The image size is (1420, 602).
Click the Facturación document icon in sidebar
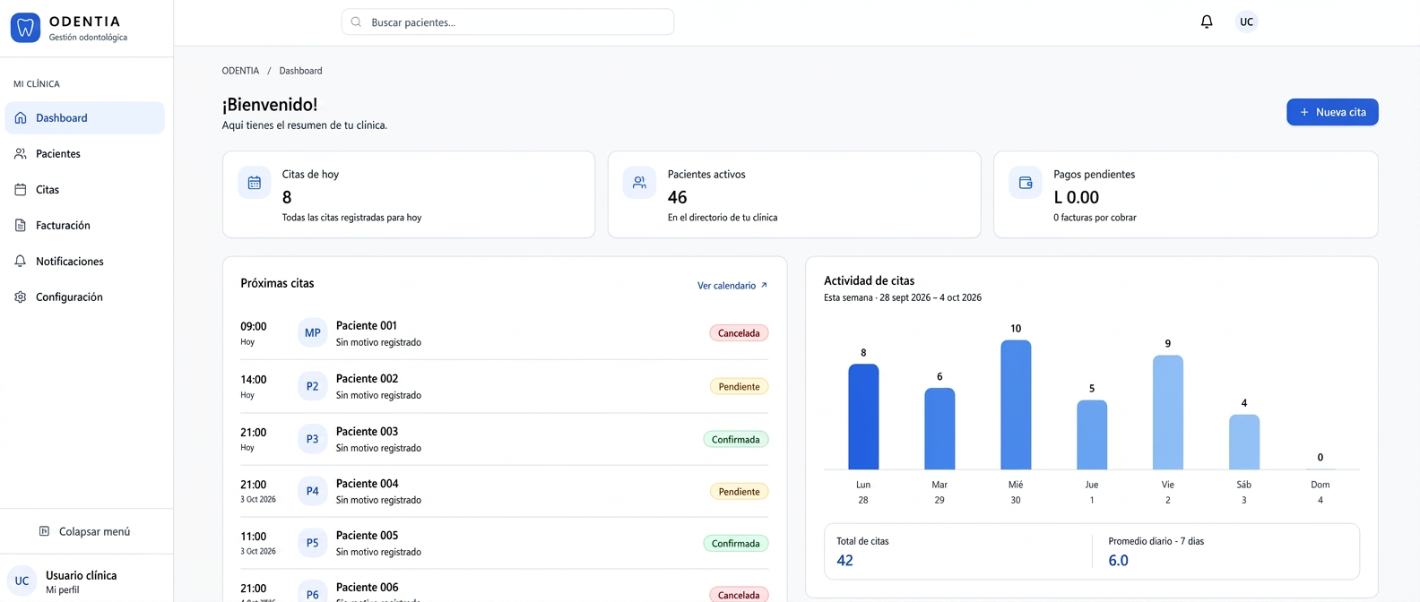(x=21, y=225)
